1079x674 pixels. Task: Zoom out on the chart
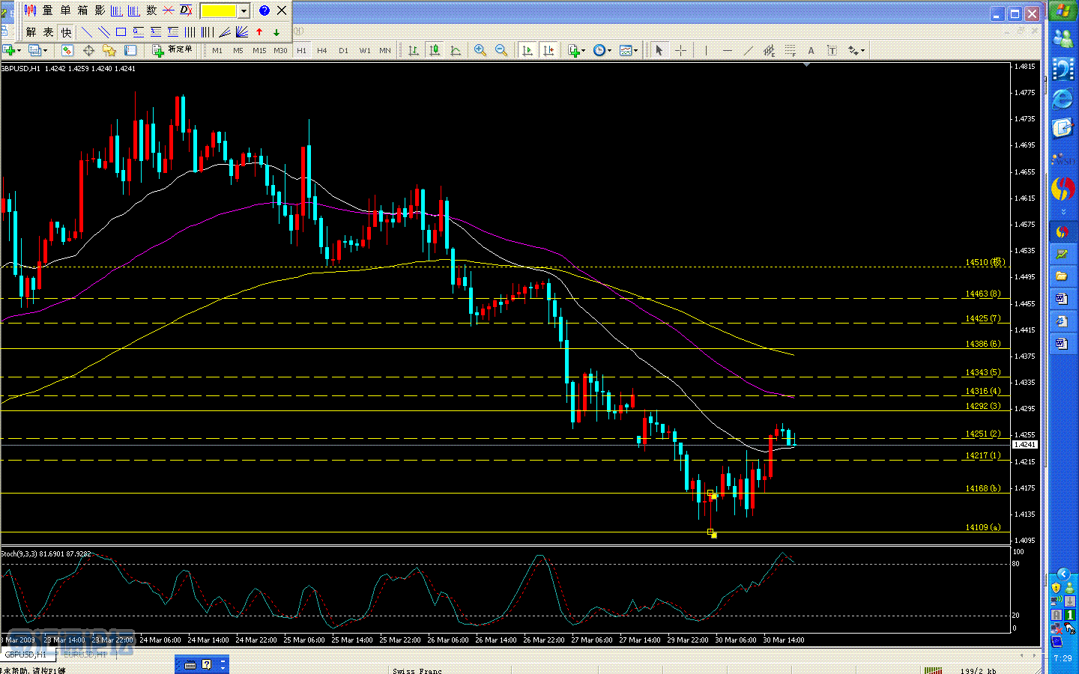(501, 50)
